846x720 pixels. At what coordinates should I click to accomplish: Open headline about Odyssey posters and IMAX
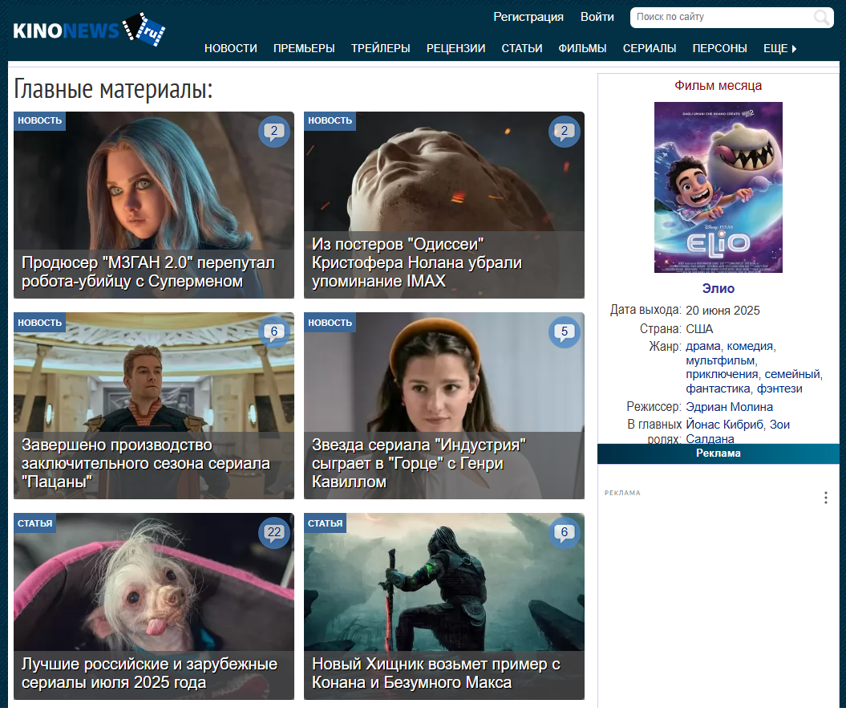point(416,262)
